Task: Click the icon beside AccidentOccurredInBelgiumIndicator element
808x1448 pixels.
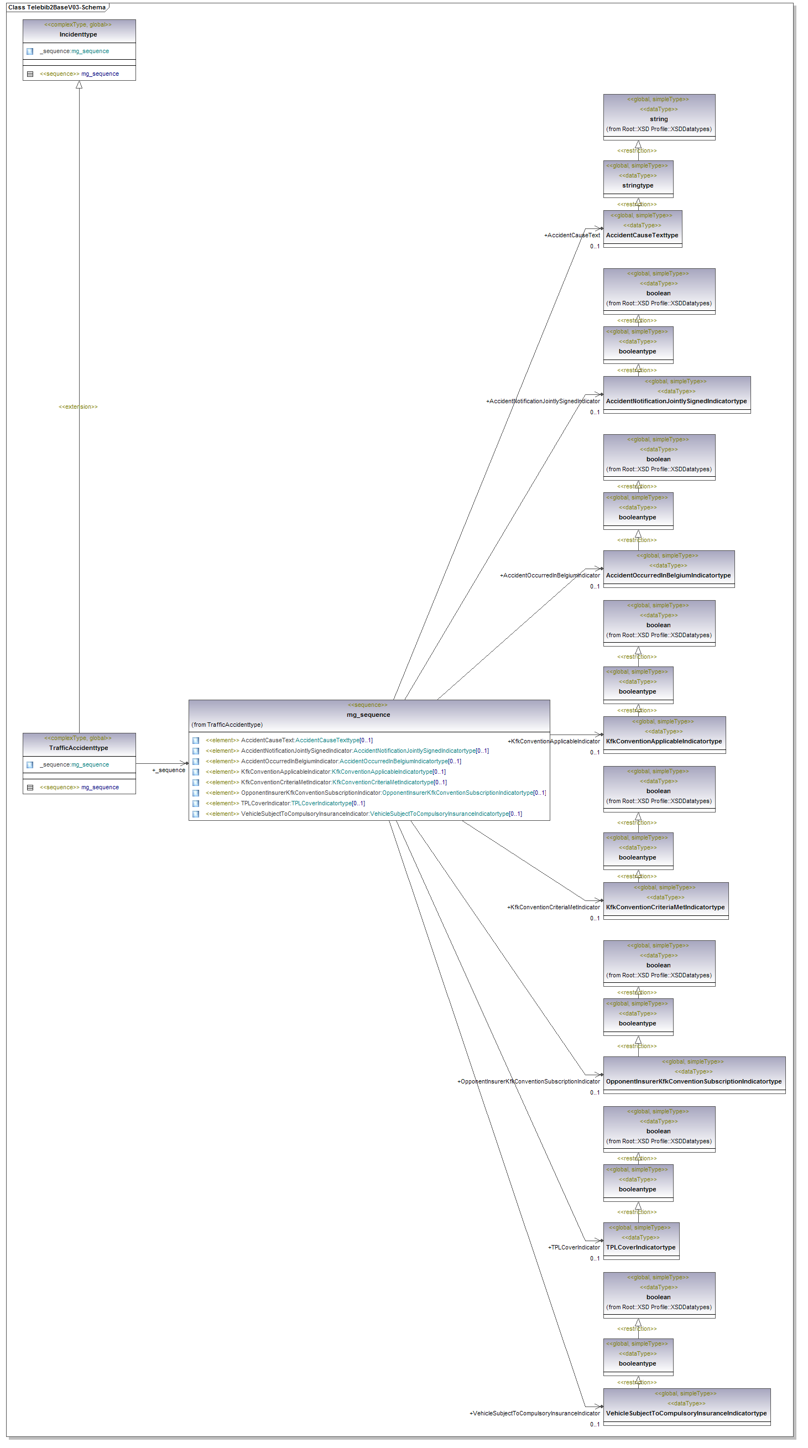Action: [x=196, y=762]
